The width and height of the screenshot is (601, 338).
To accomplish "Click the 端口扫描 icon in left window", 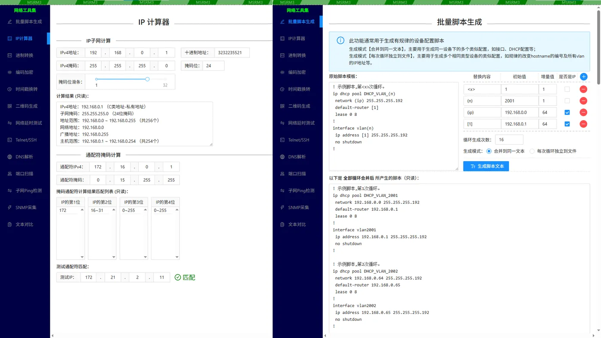I will (x=9, y=174).
